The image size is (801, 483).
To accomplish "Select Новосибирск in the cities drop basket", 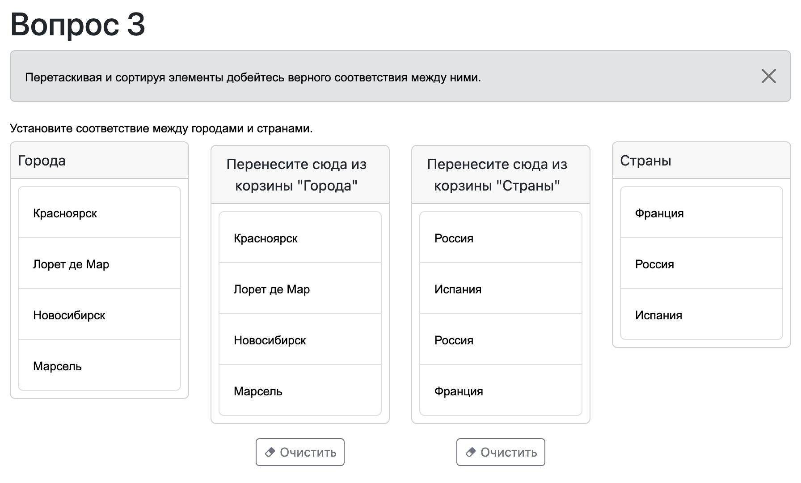I will (300, 340).
